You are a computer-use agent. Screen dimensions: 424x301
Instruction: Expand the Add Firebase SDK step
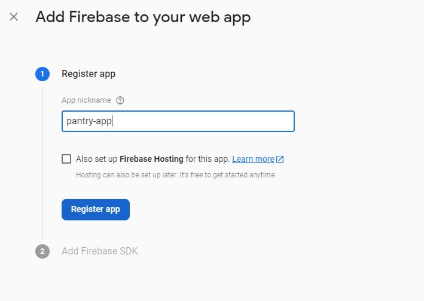point(99,251)
